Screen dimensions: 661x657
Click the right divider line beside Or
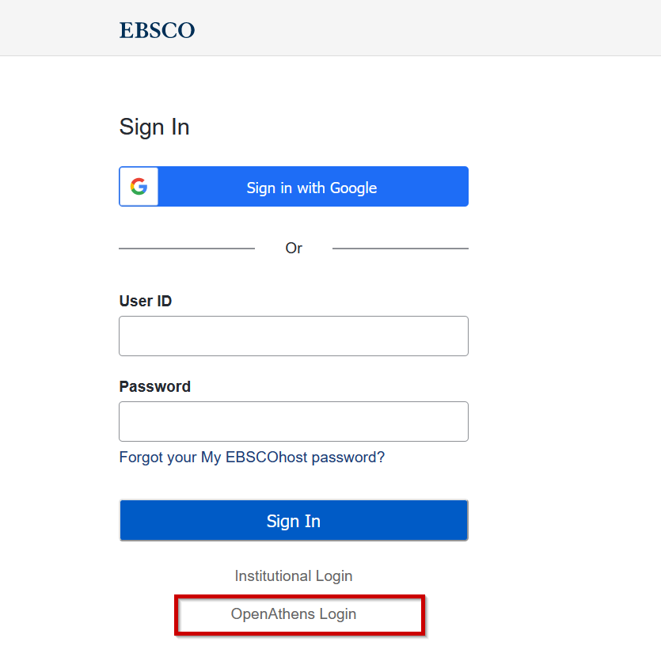[x=401, y=248]
